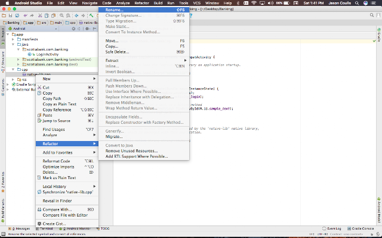Click the Cut scissors toolbar icon
This screenshot has height=238, width=382.
[40, 15]
